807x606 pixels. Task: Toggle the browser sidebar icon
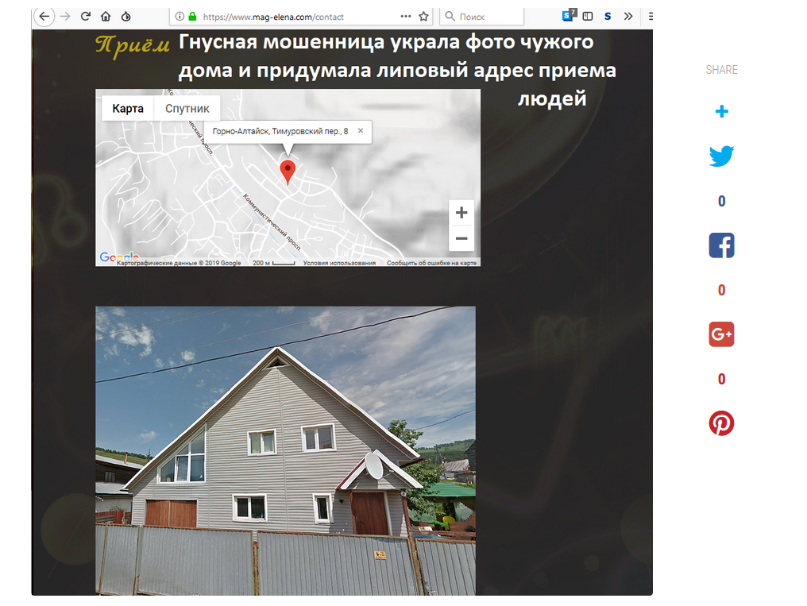[588, 16]
